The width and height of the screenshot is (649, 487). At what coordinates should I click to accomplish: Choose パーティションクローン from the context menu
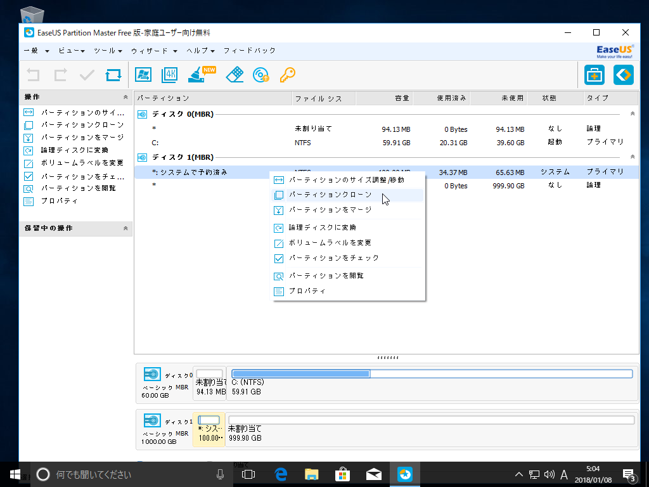pyautogui.click(x=347, y=195)
